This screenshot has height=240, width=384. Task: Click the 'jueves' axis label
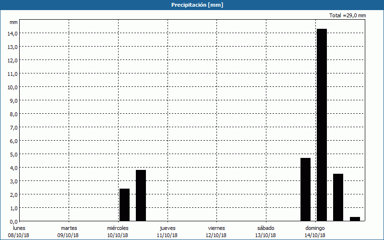[x=168, y=228]
